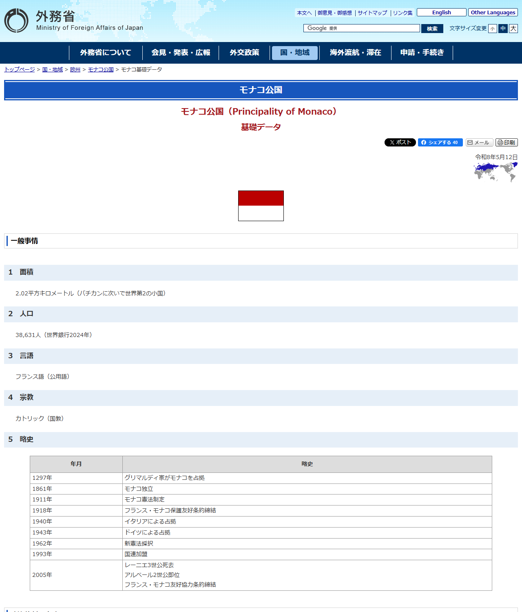Click the 1297年 table cell
522x612 pixels.
pos(76,478)
